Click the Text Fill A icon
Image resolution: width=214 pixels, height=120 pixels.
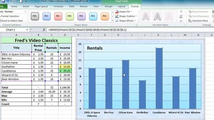click(x=181, y=12)
